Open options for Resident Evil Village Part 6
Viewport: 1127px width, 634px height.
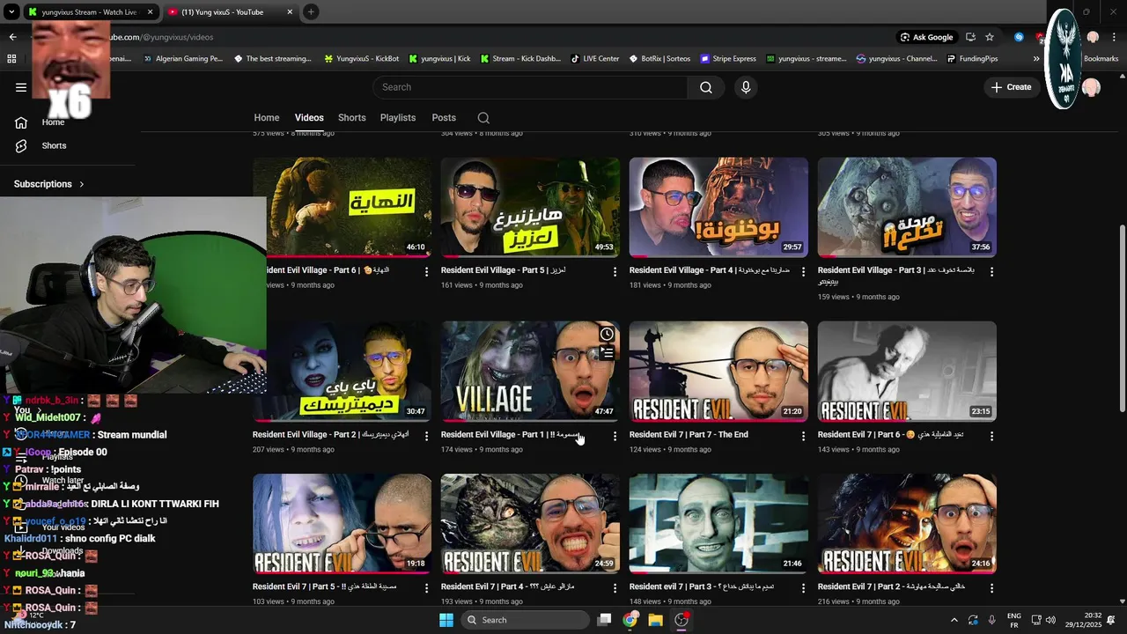(427, 272)
